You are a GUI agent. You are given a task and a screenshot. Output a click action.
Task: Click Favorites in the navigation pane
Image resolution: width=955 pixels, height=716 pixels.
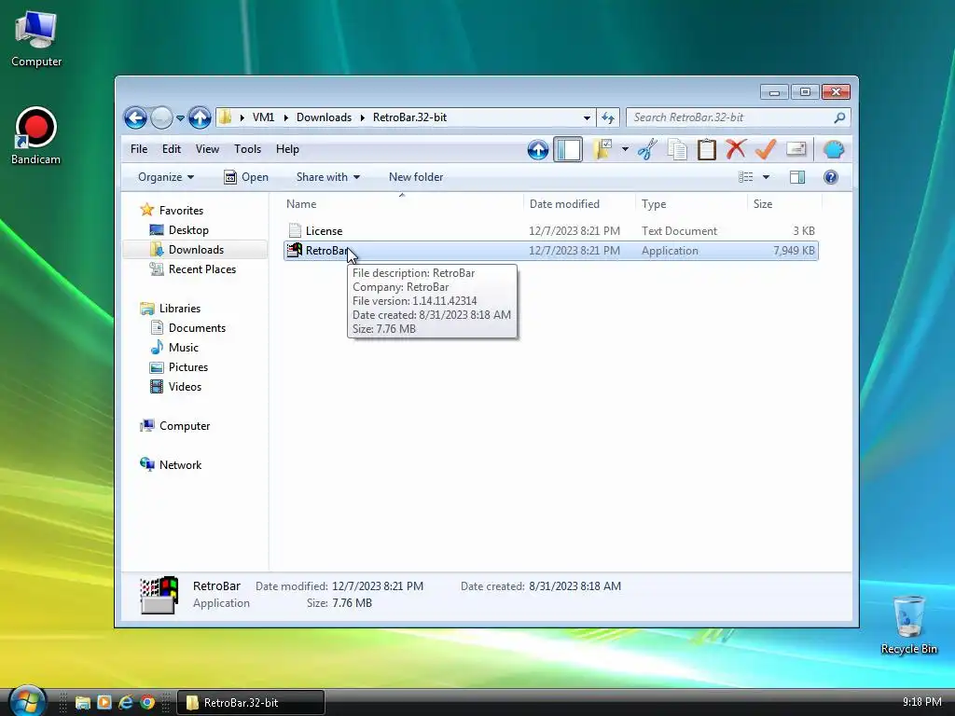click(181, 211)
